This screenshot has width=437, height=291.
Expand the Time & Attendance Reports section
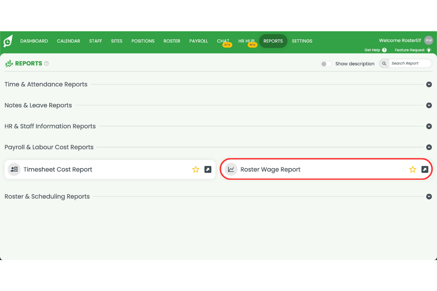(429, 84)
